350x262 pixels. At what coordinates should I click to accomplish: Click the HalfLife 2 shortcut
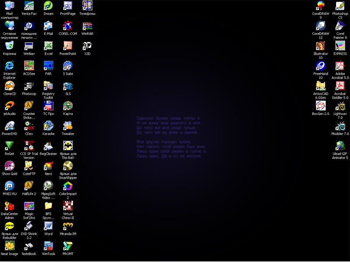click(29, 186)
